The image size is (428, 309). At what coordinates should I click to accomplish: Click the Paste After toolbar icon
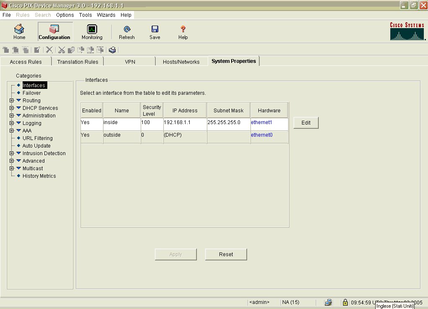100,50
